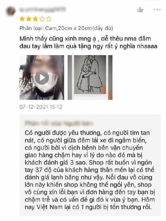Open the blurred reviewer username
166x221 pixels.
click(x=43, y=9)
